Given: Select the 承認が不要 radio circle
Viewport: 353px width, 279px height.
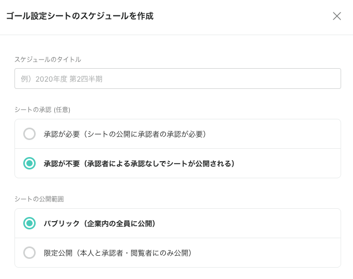Looking at the screenshot, I should [29, 163].
